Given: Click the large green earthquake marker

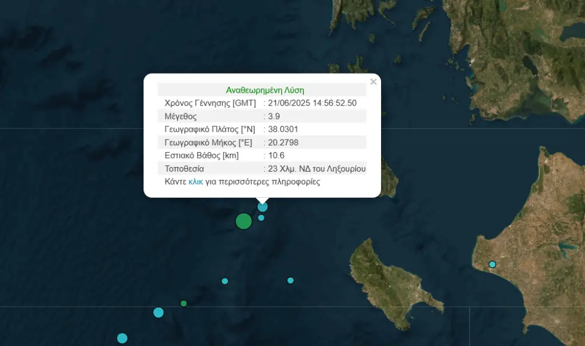Looking at the screenshot, I should pos(244,221).
